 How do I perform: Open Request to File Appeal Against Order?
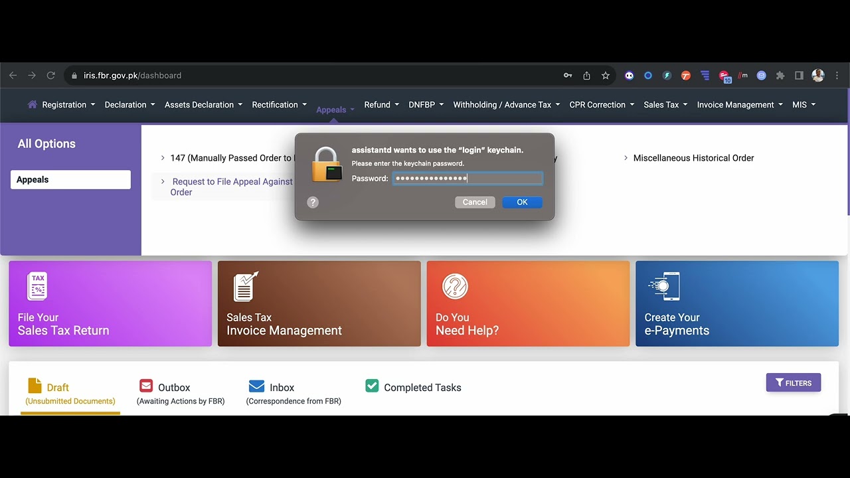(231, 187)
